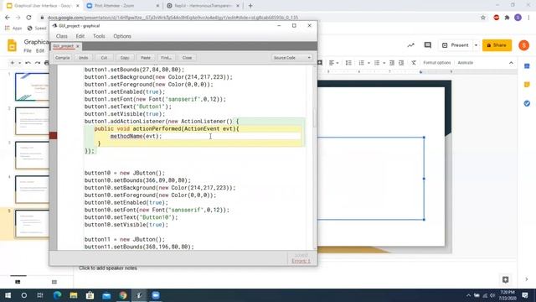Click the bulleted list icon in Slides

pyautogui.click(x=377, y=63)
